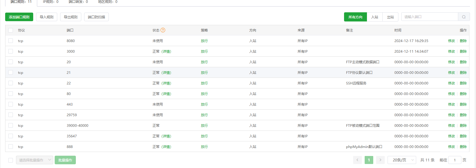Click the 39000-40000 port cell
Image resolution: width=476 pixels, height=168 pixels.
78,126
